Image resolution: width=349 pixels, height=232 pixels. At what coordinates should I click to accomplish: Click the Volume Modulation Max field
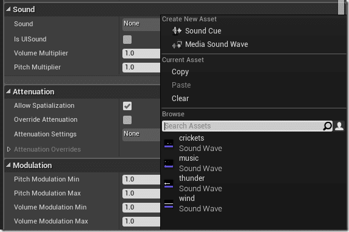click(x=141, y=222)
